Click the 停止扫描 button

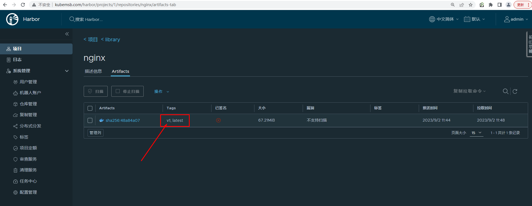click(x=127, y=91)
